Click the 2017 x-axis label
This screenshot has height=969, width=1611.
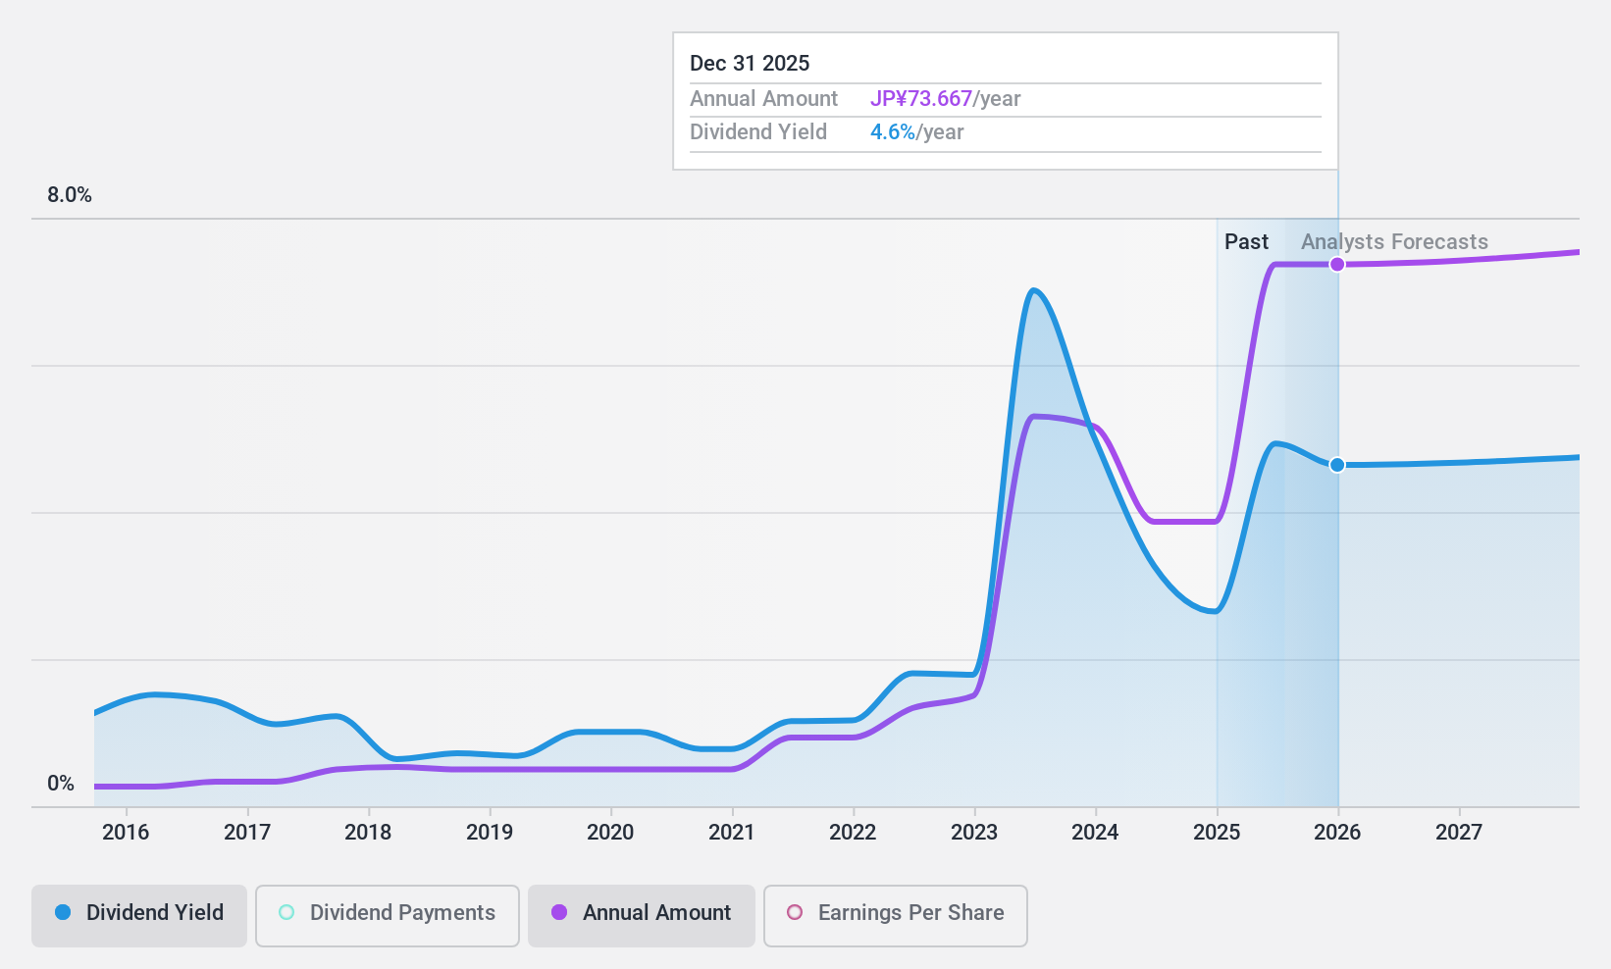(247, 833)
